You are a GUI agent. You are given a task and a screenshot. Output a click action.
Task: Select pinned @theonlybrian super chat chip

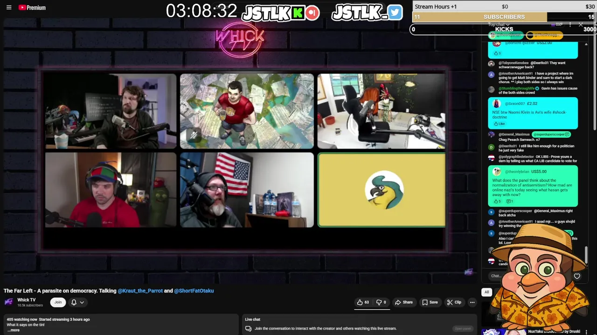coord(505,35)
